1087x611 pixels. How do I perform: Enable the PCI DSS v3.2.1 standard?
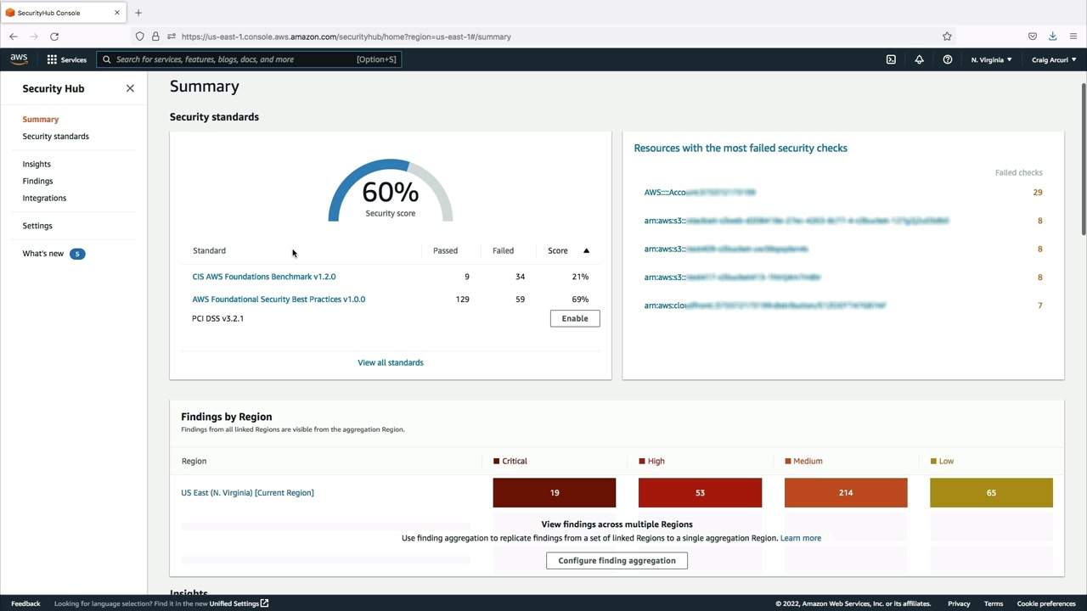pyautogui.click(x=575, y=318)
